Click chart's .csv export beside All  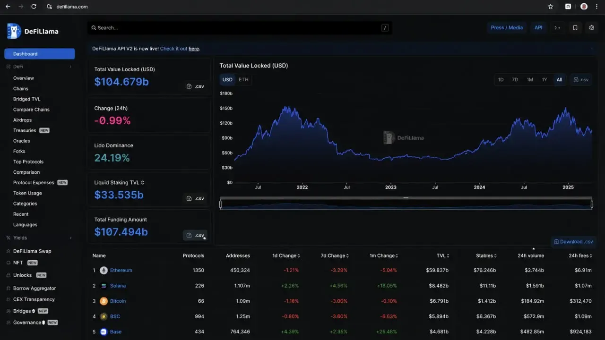581,80
